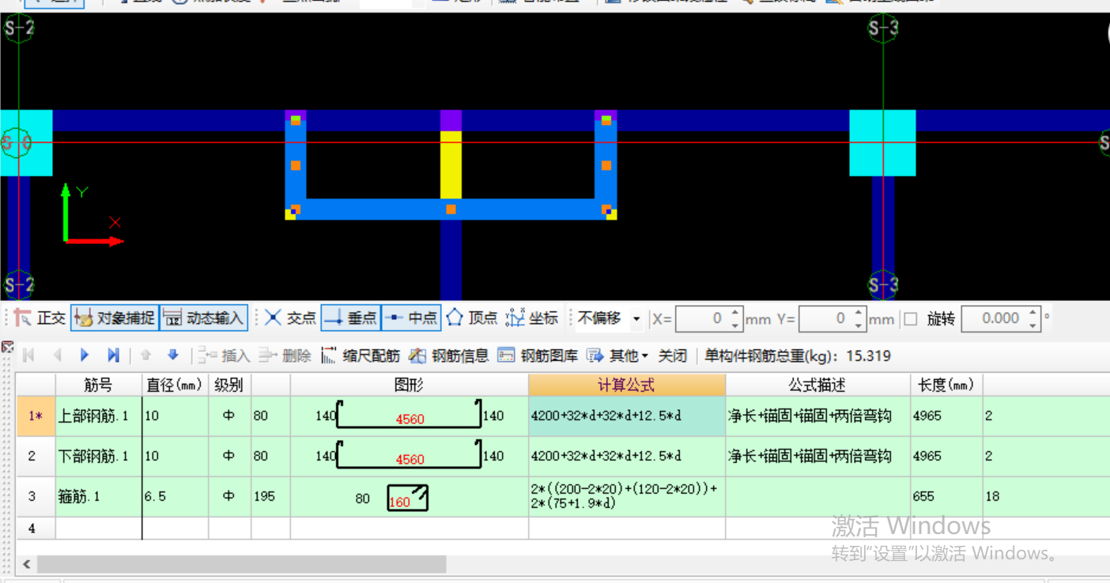Increase the Y offset with up stepper
This screenshot has width=1110, height=583.
859,313
